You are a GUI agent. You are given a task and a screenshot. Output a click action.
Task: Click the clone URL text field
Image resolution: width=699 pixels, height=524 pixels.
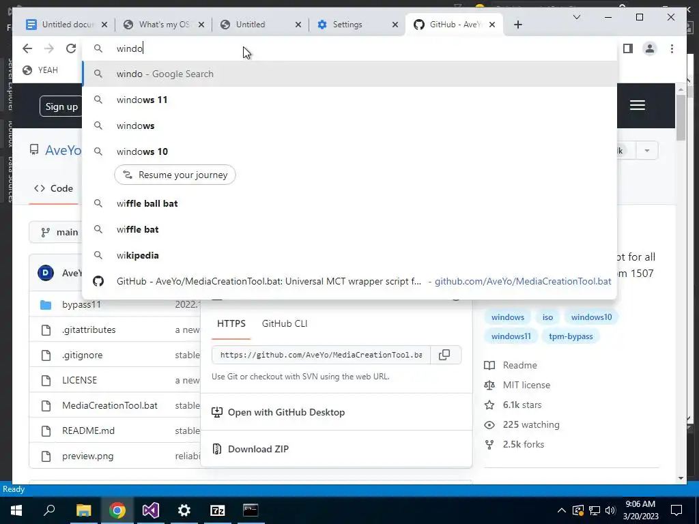pyautogui.click(x=321, y=355)
